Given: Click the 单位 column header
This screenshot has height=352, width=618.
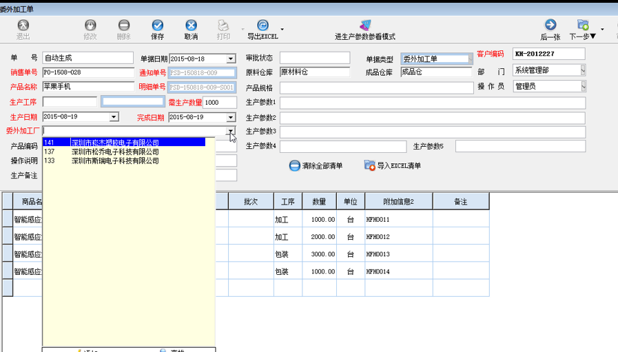Looking at the screenshot, I should pos(351,201).
